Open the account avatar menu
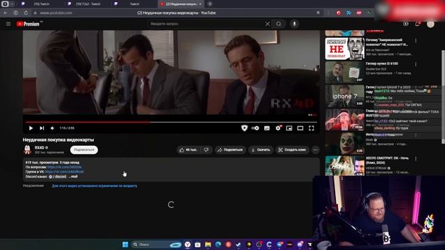The width and height of the screenshot is (445, 250). (x=430, y=24)
